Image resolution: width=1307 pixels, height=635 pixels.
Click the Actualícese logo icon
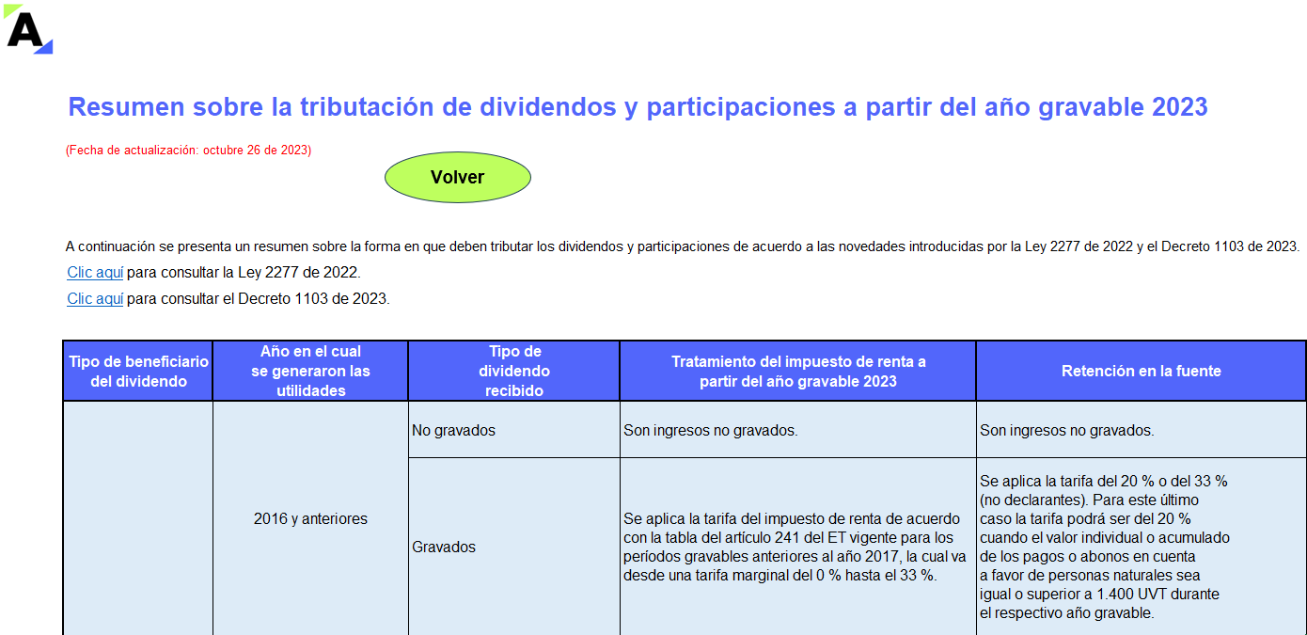[28, 28]
